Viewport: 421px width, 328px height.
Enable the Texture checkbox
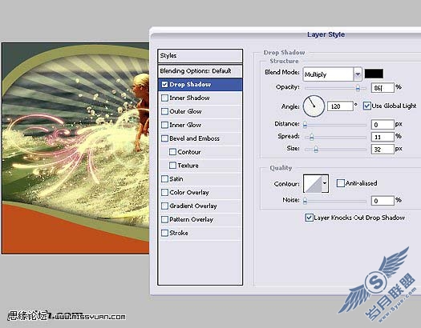pyautogui.click(x=172, y=166)
